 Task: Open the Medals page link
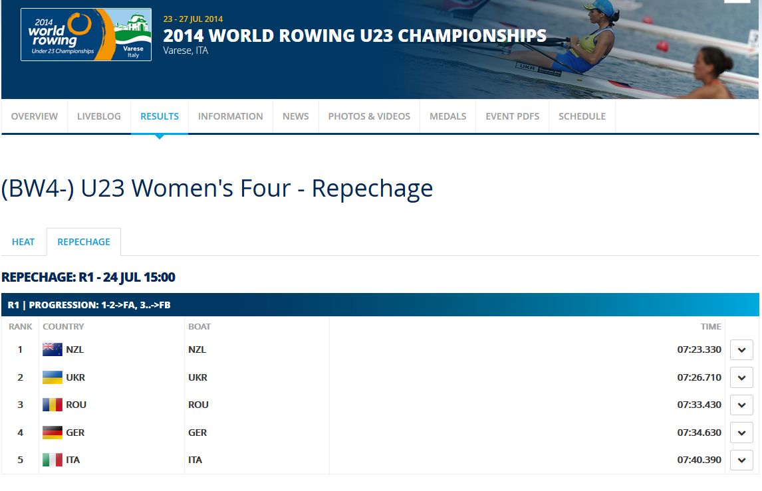[447, 116]
